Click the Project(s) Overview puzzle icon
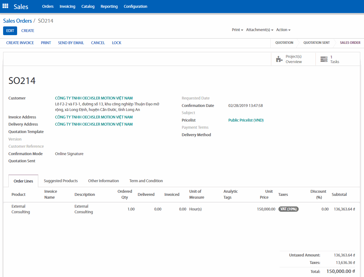Screen dimensions: 364x277 coord(279,59)
